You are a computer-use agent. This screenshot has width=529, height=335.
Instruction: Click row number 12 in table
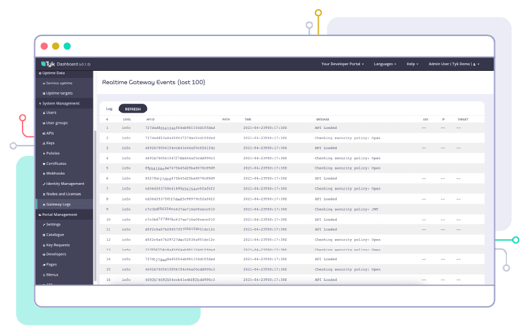[108, 240]
